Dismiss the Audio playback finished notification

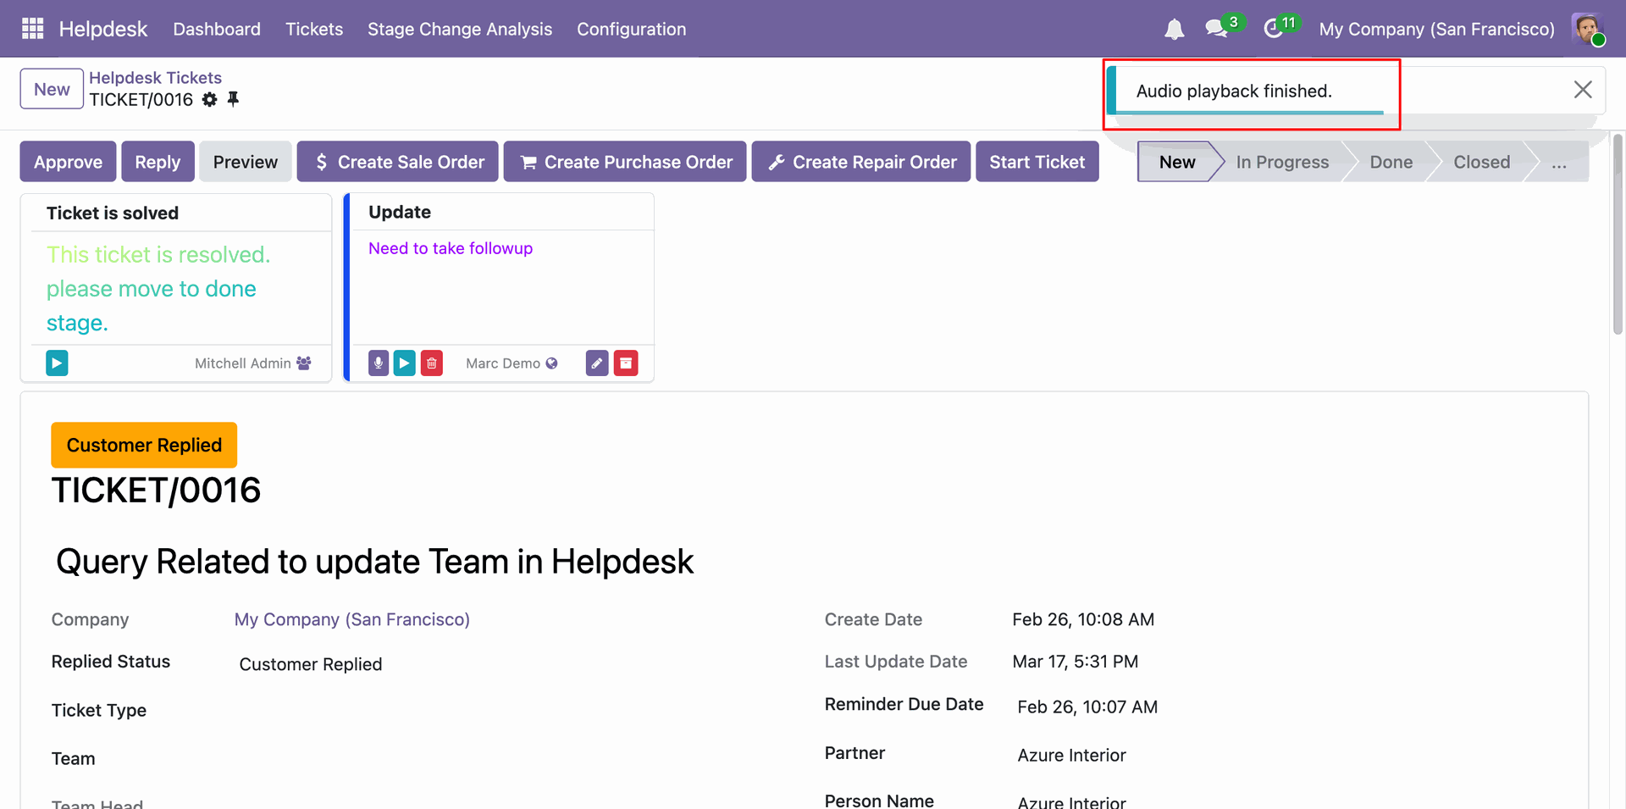coord(1582,90)
